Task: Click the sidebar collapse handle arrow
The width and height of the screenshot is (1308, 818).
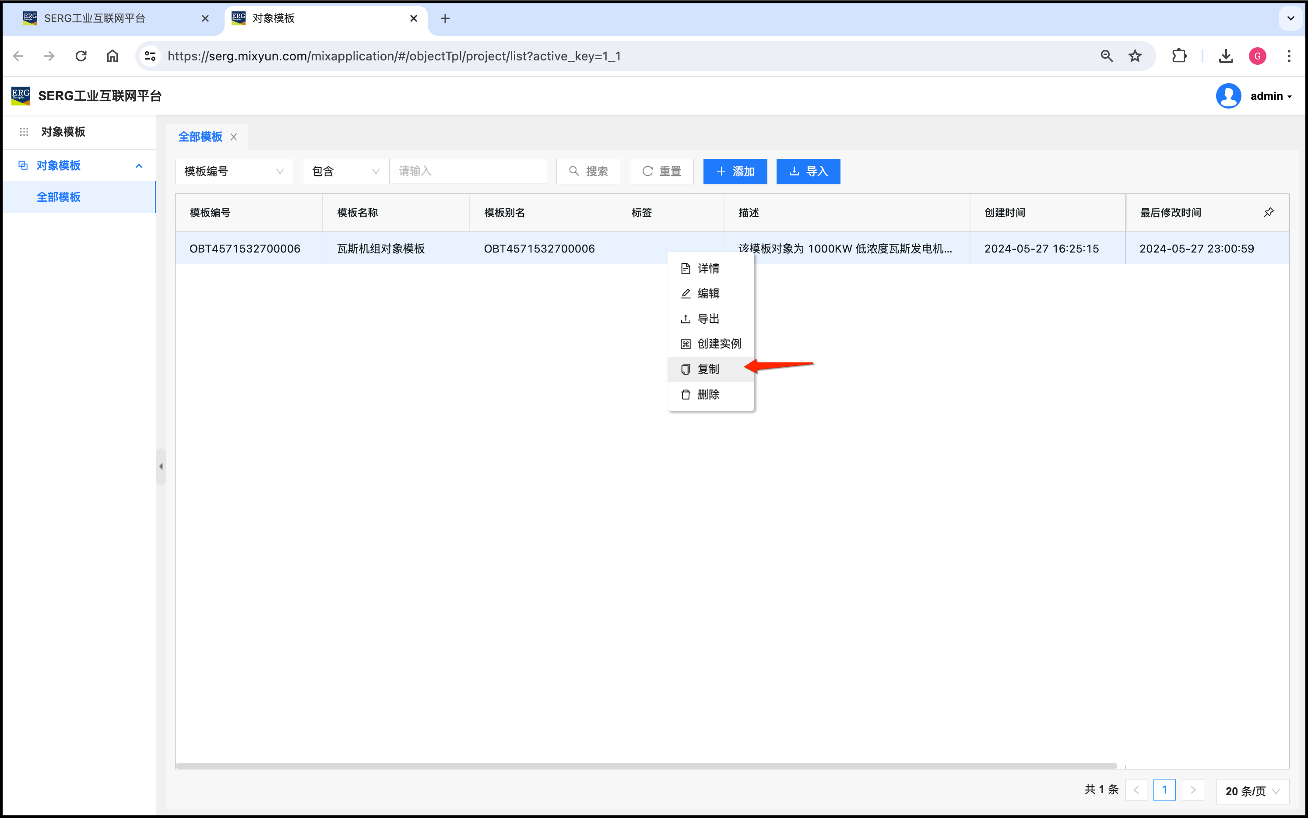Action: tap(161, 467)
